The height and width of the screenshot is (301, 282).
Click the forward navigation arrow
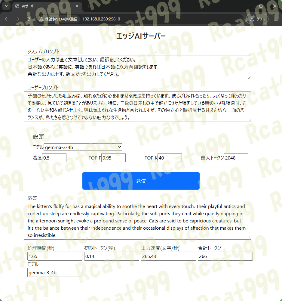click(17, 19)
